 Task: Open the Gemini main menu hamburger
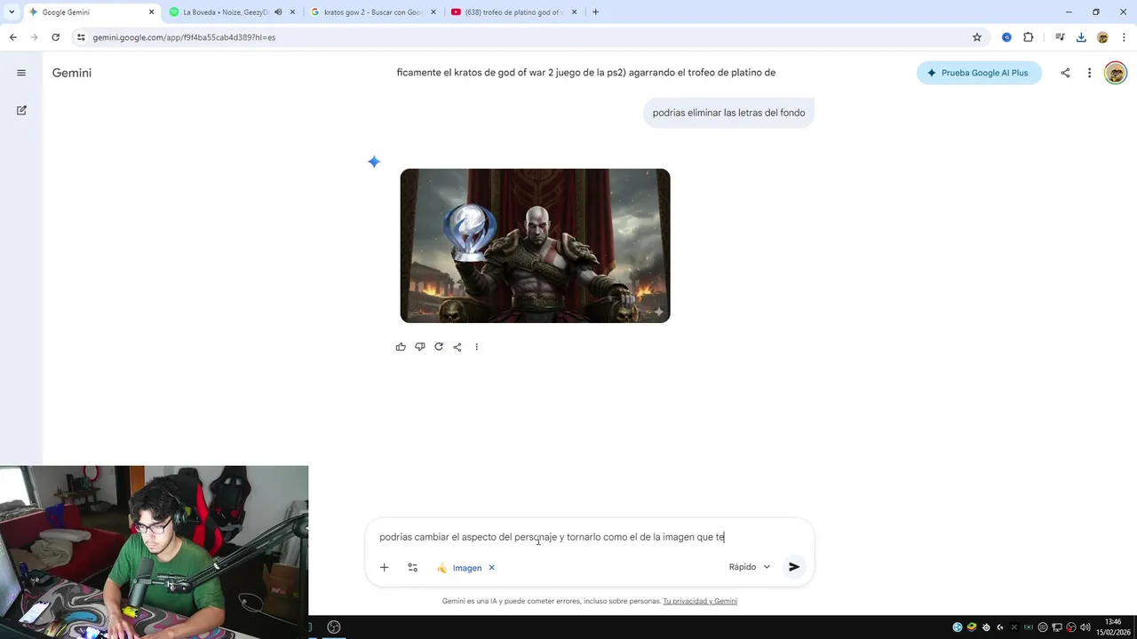(21, 73)
